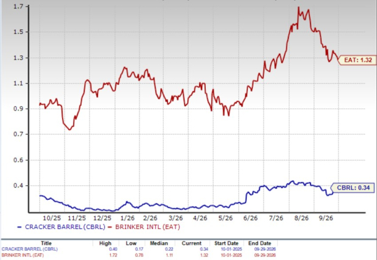Image resolution: width=377 pixels, height=260 pixels.
Task: Click EAT High value 1.72
Action: tap(113, 255)
